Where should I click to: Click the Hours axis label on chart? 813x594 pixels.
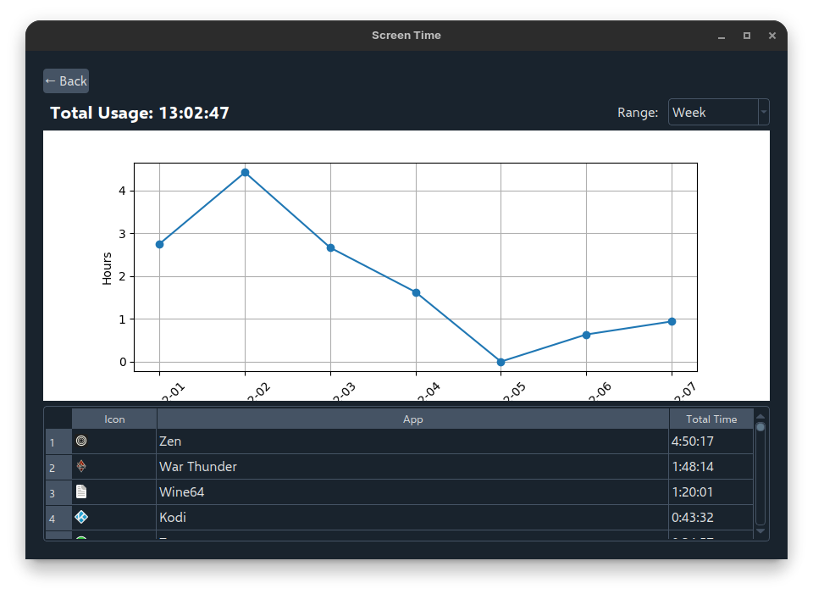[x=107, y=269]
